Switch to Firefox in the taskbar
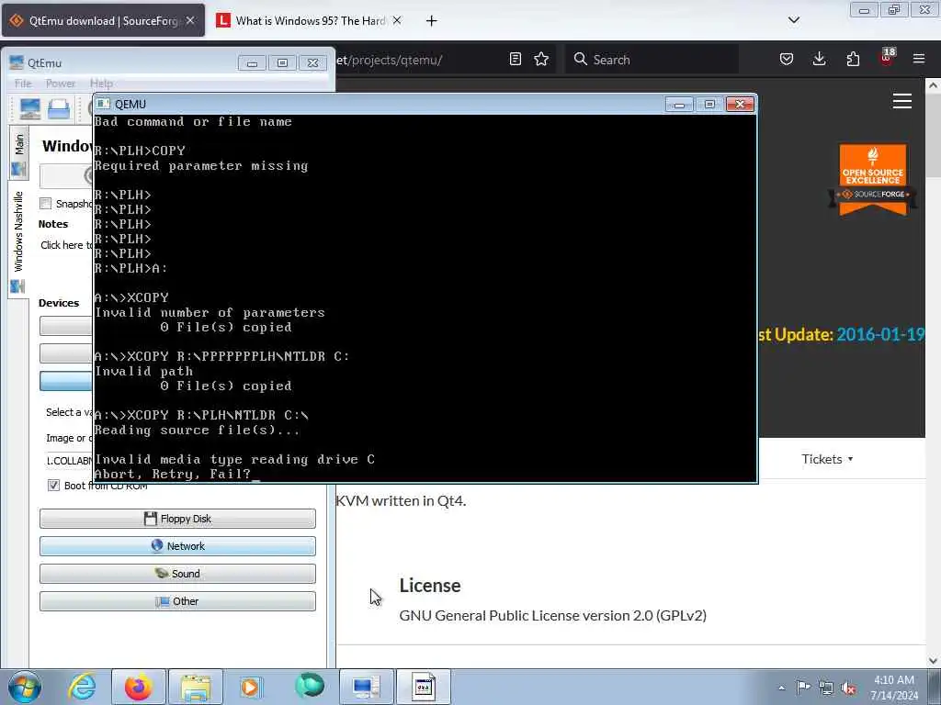The width and height of the screenshot is (941, 705). click(138, 687)
